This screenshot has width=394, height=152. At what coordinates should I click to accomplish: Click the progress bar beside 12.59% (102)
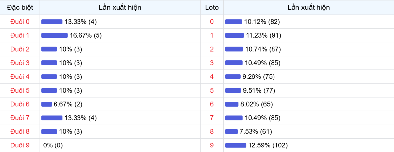click(235, 145)
